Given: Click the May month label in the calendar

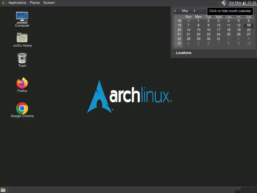Looking at the screenshot, I should [x=185, y=11].
